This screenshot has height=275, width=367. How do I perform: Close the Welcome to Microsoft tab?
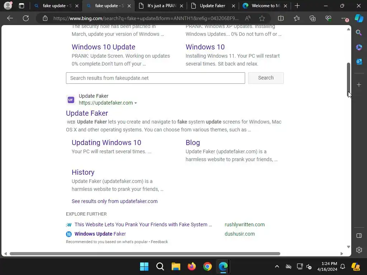coord(285,6)
